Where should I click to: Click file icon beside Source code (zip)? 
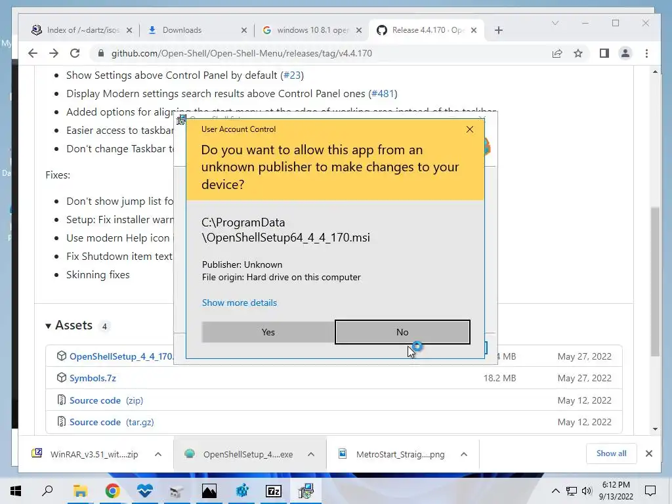pyautogui.click(x=61, y=400)
